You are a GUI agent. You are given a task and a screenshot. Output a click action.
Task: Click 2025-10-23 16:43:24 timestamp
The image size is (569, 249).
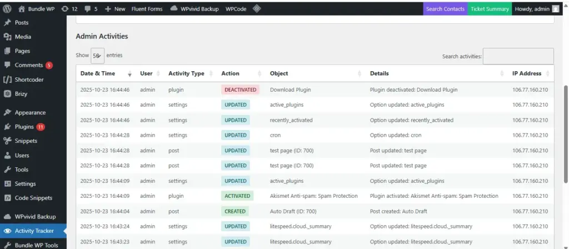click(x=105, y=226)
